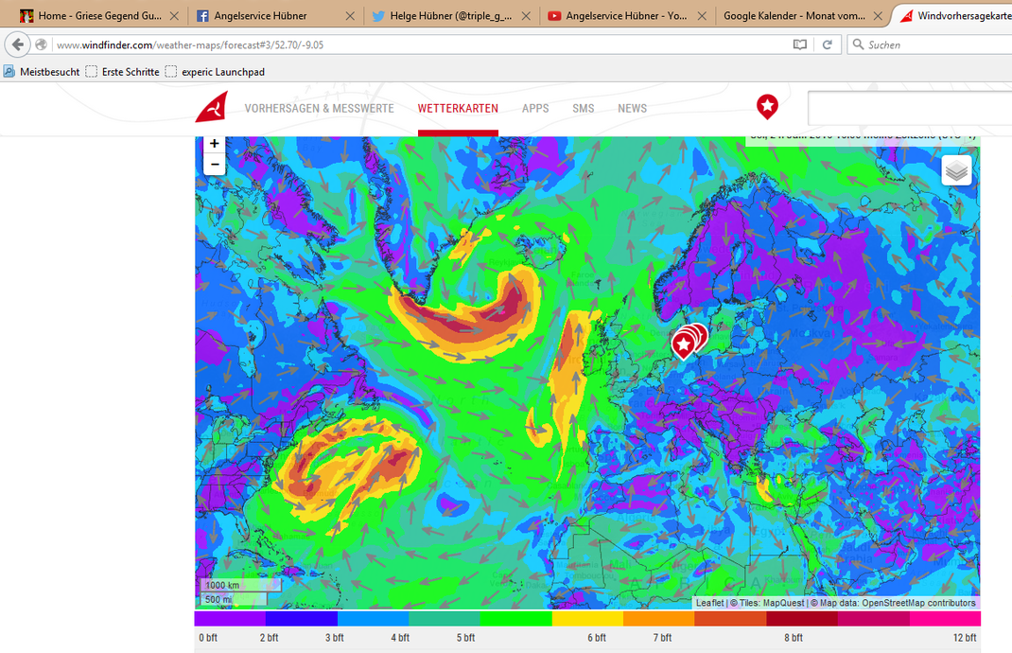Open favorites via red star pin icon

[x=767, y=107]
